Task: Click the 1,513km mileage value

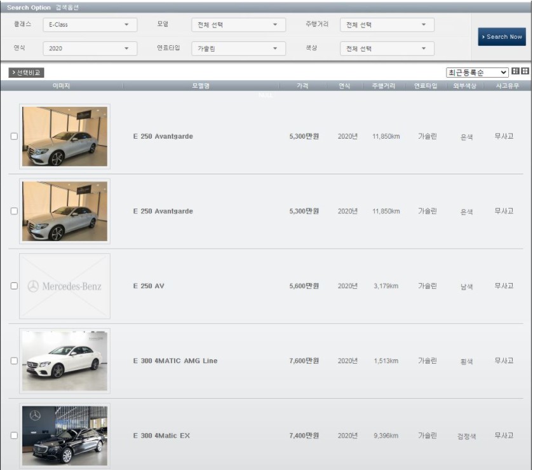Action: (386, 361)
